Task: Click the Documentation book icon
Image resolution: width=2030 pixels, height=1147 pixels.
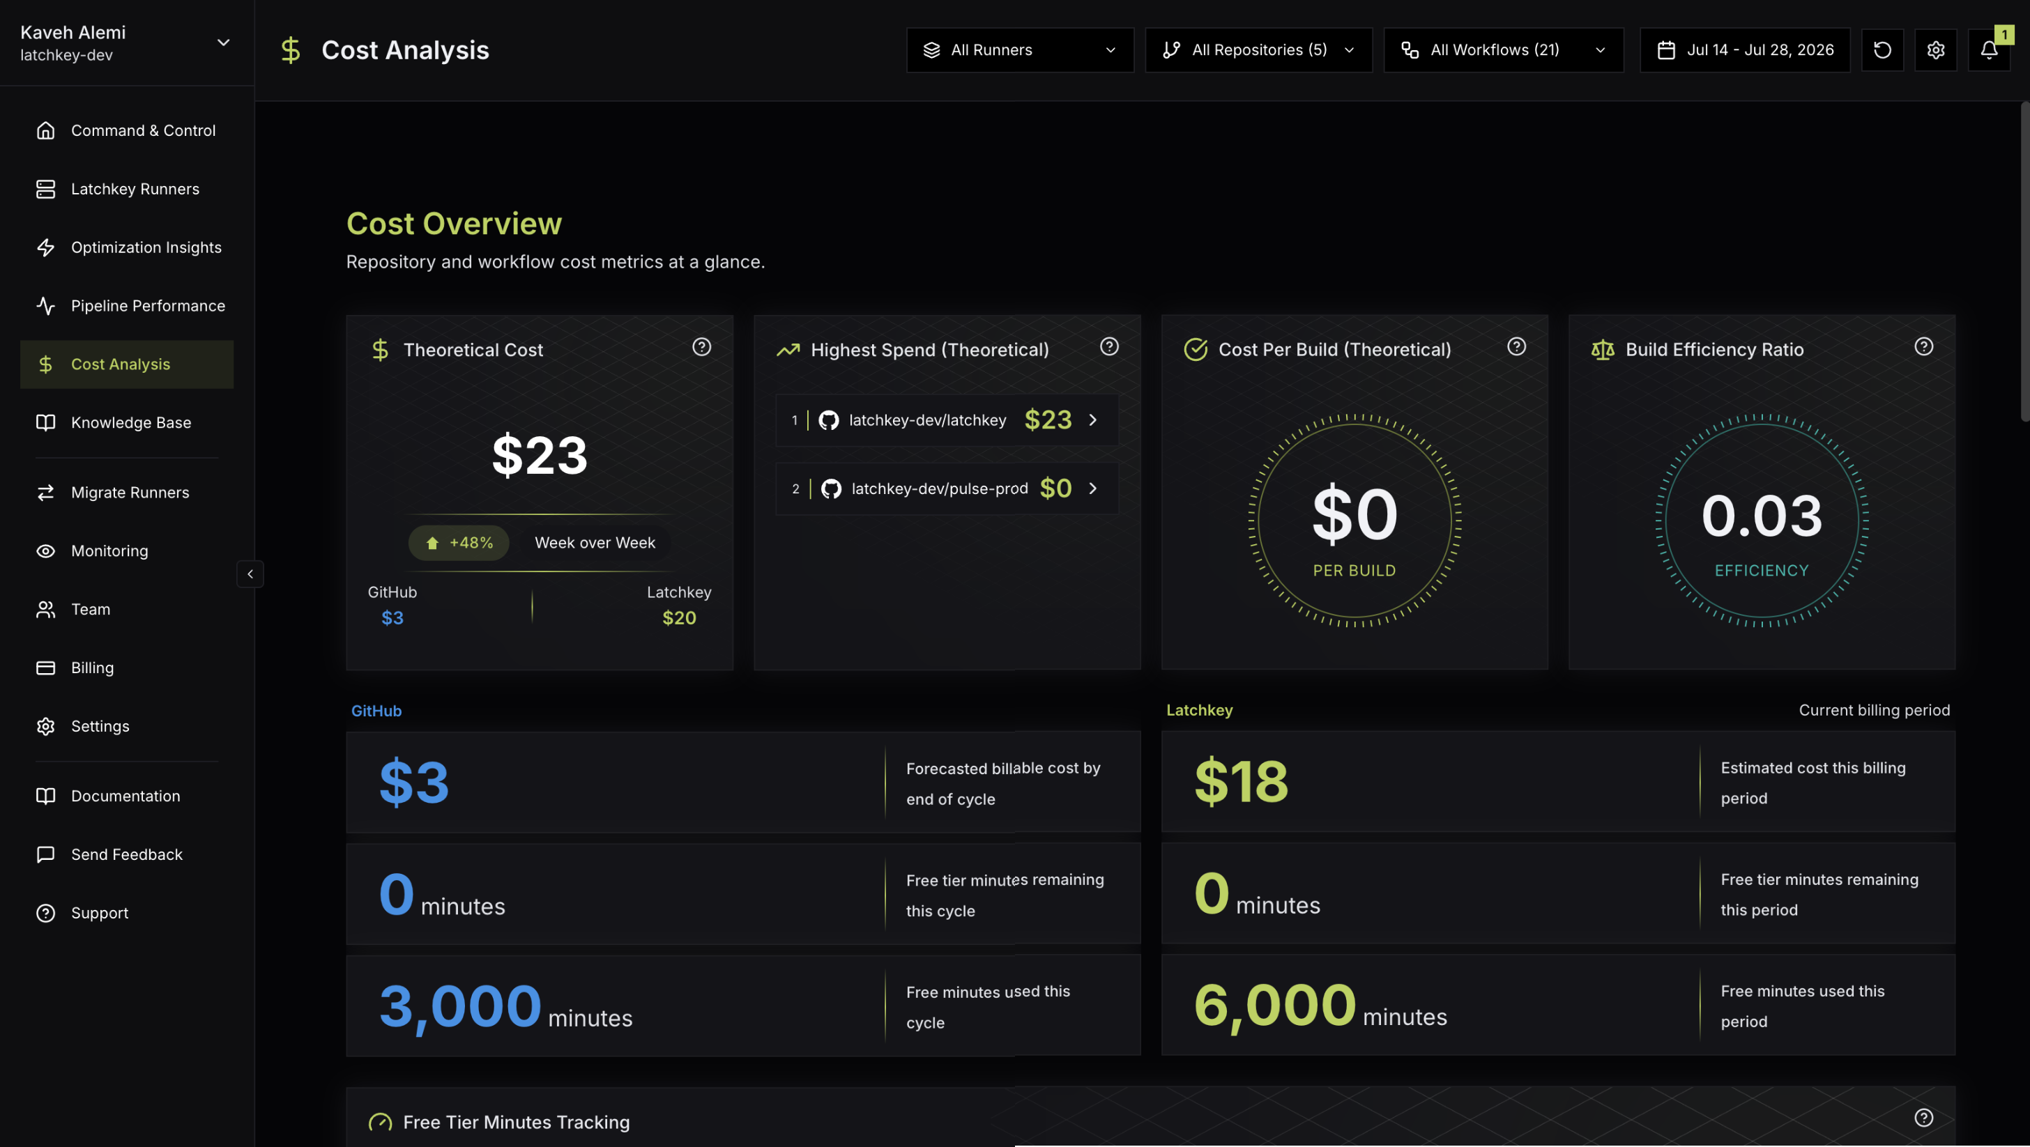Action: click(46, 796)
